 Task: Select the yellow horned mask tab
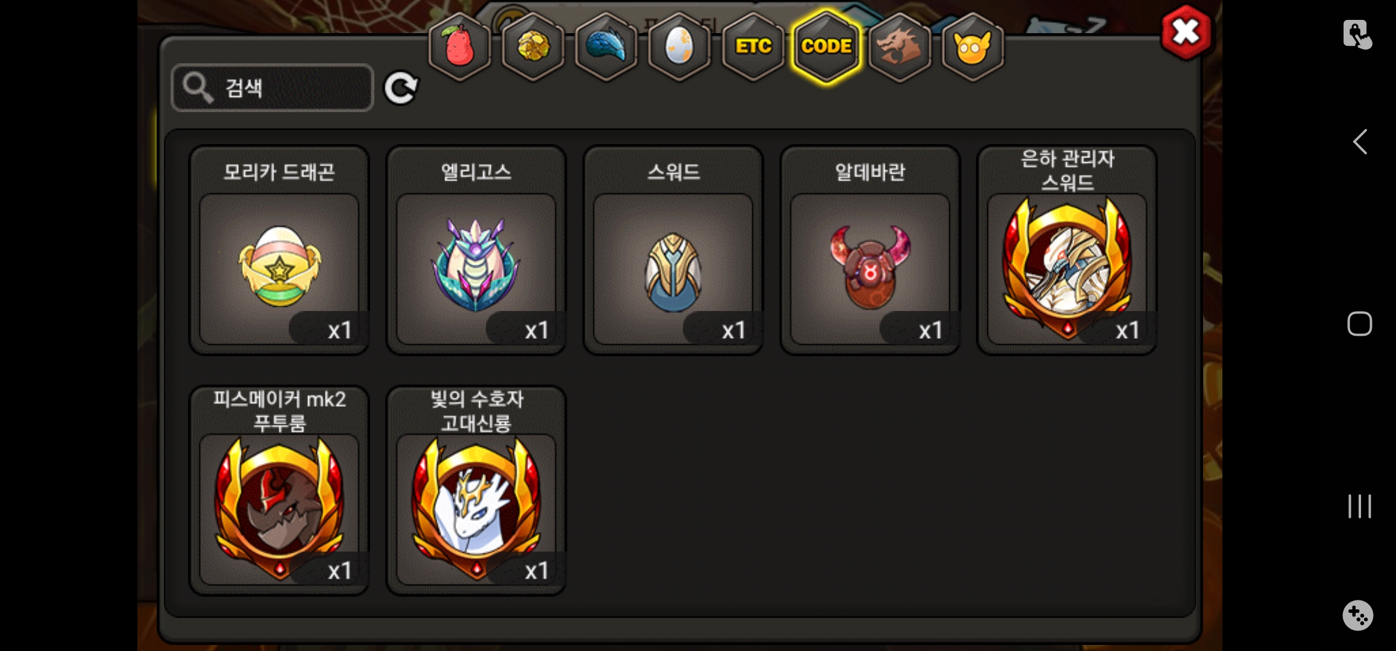click(973, 46)
